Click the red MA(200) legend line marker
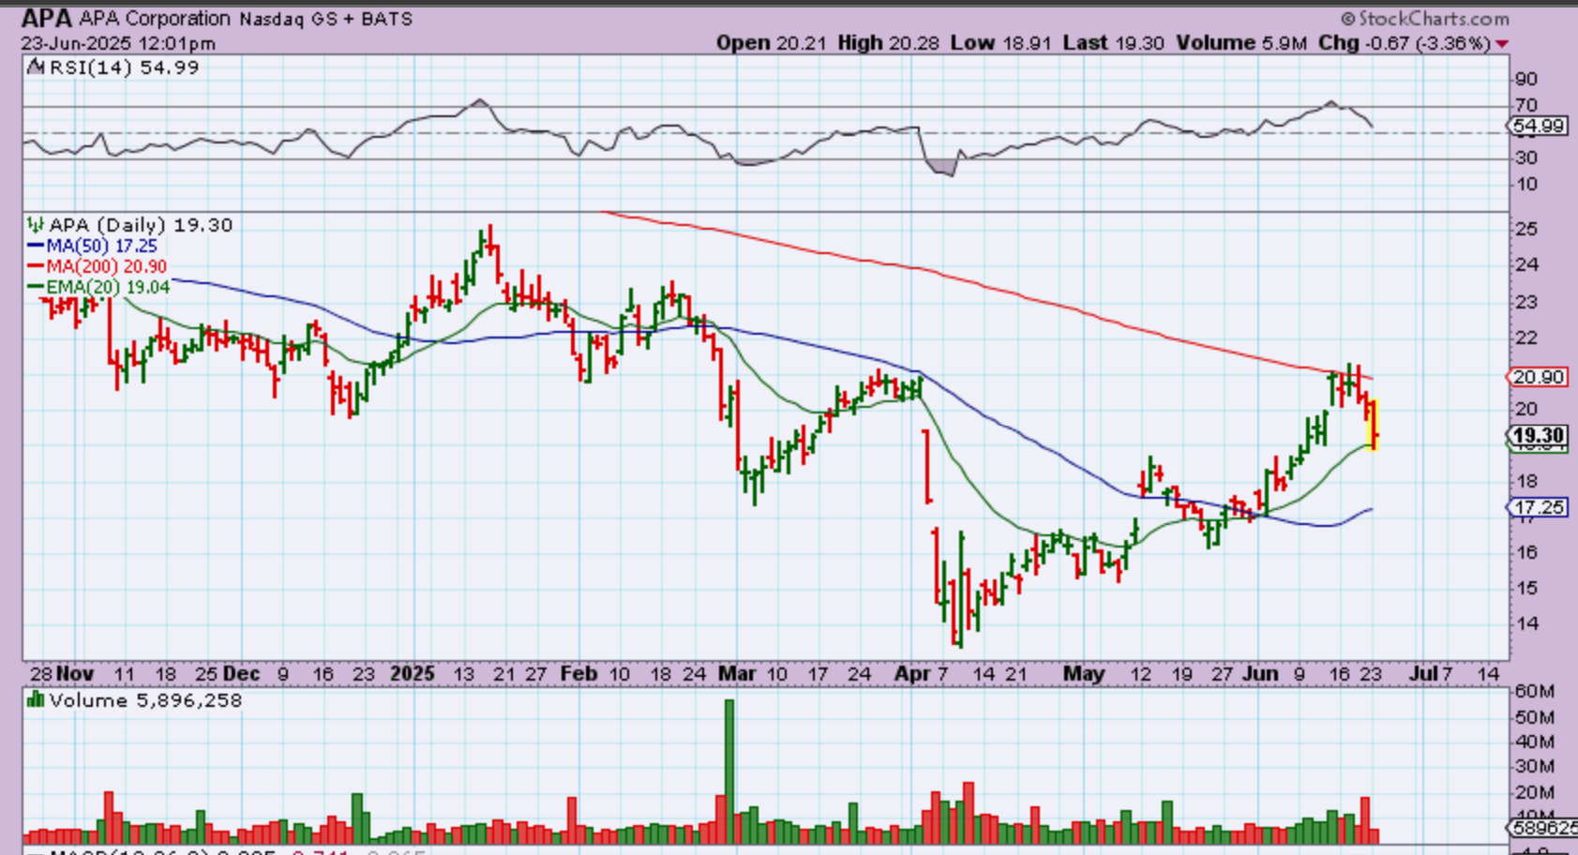The height and width of the screenshot is (855, 1578). (36, 267)
